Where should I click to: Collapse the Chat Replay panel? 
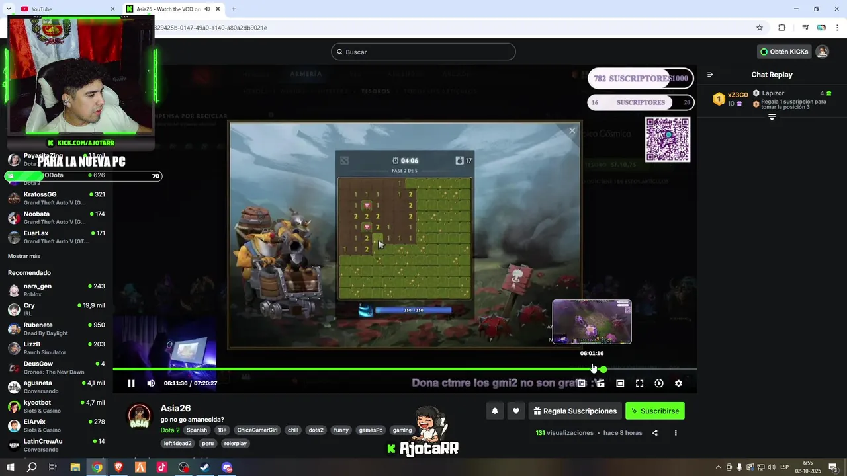tap(710, 75)
